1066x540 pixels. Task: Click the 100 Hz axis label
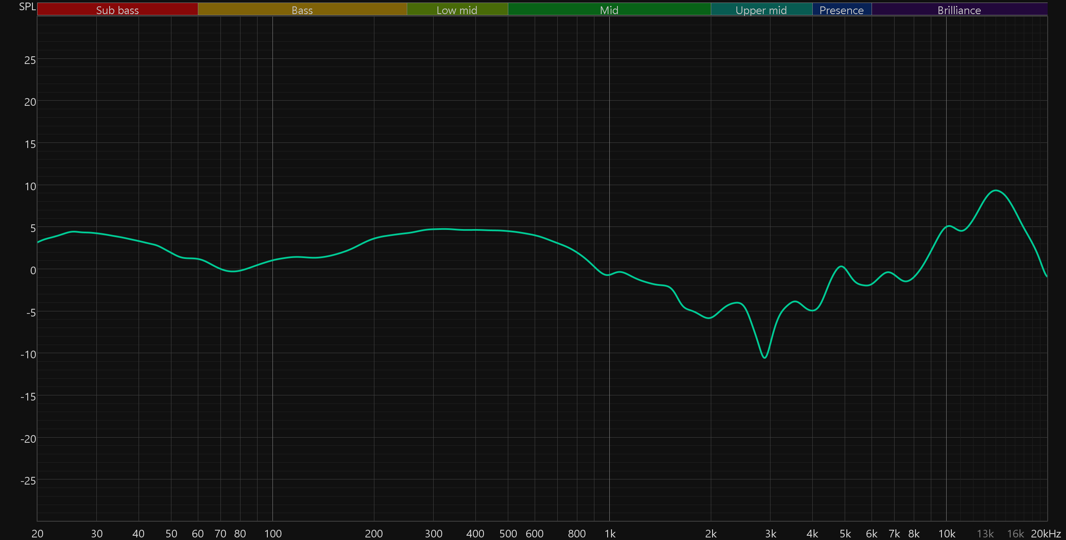[x=273, y=534]
